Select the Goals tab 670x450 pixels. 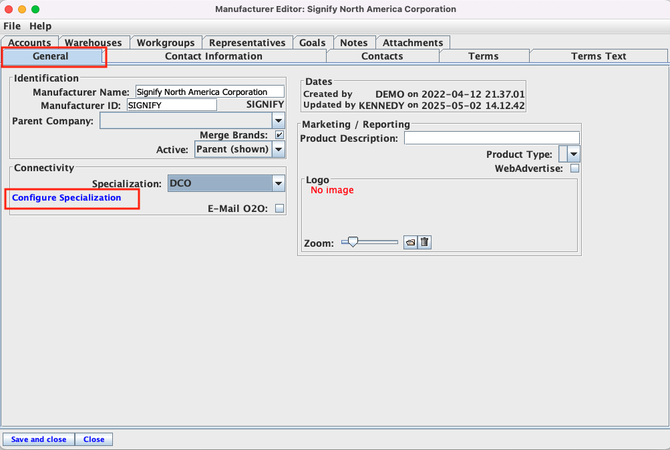313,42
